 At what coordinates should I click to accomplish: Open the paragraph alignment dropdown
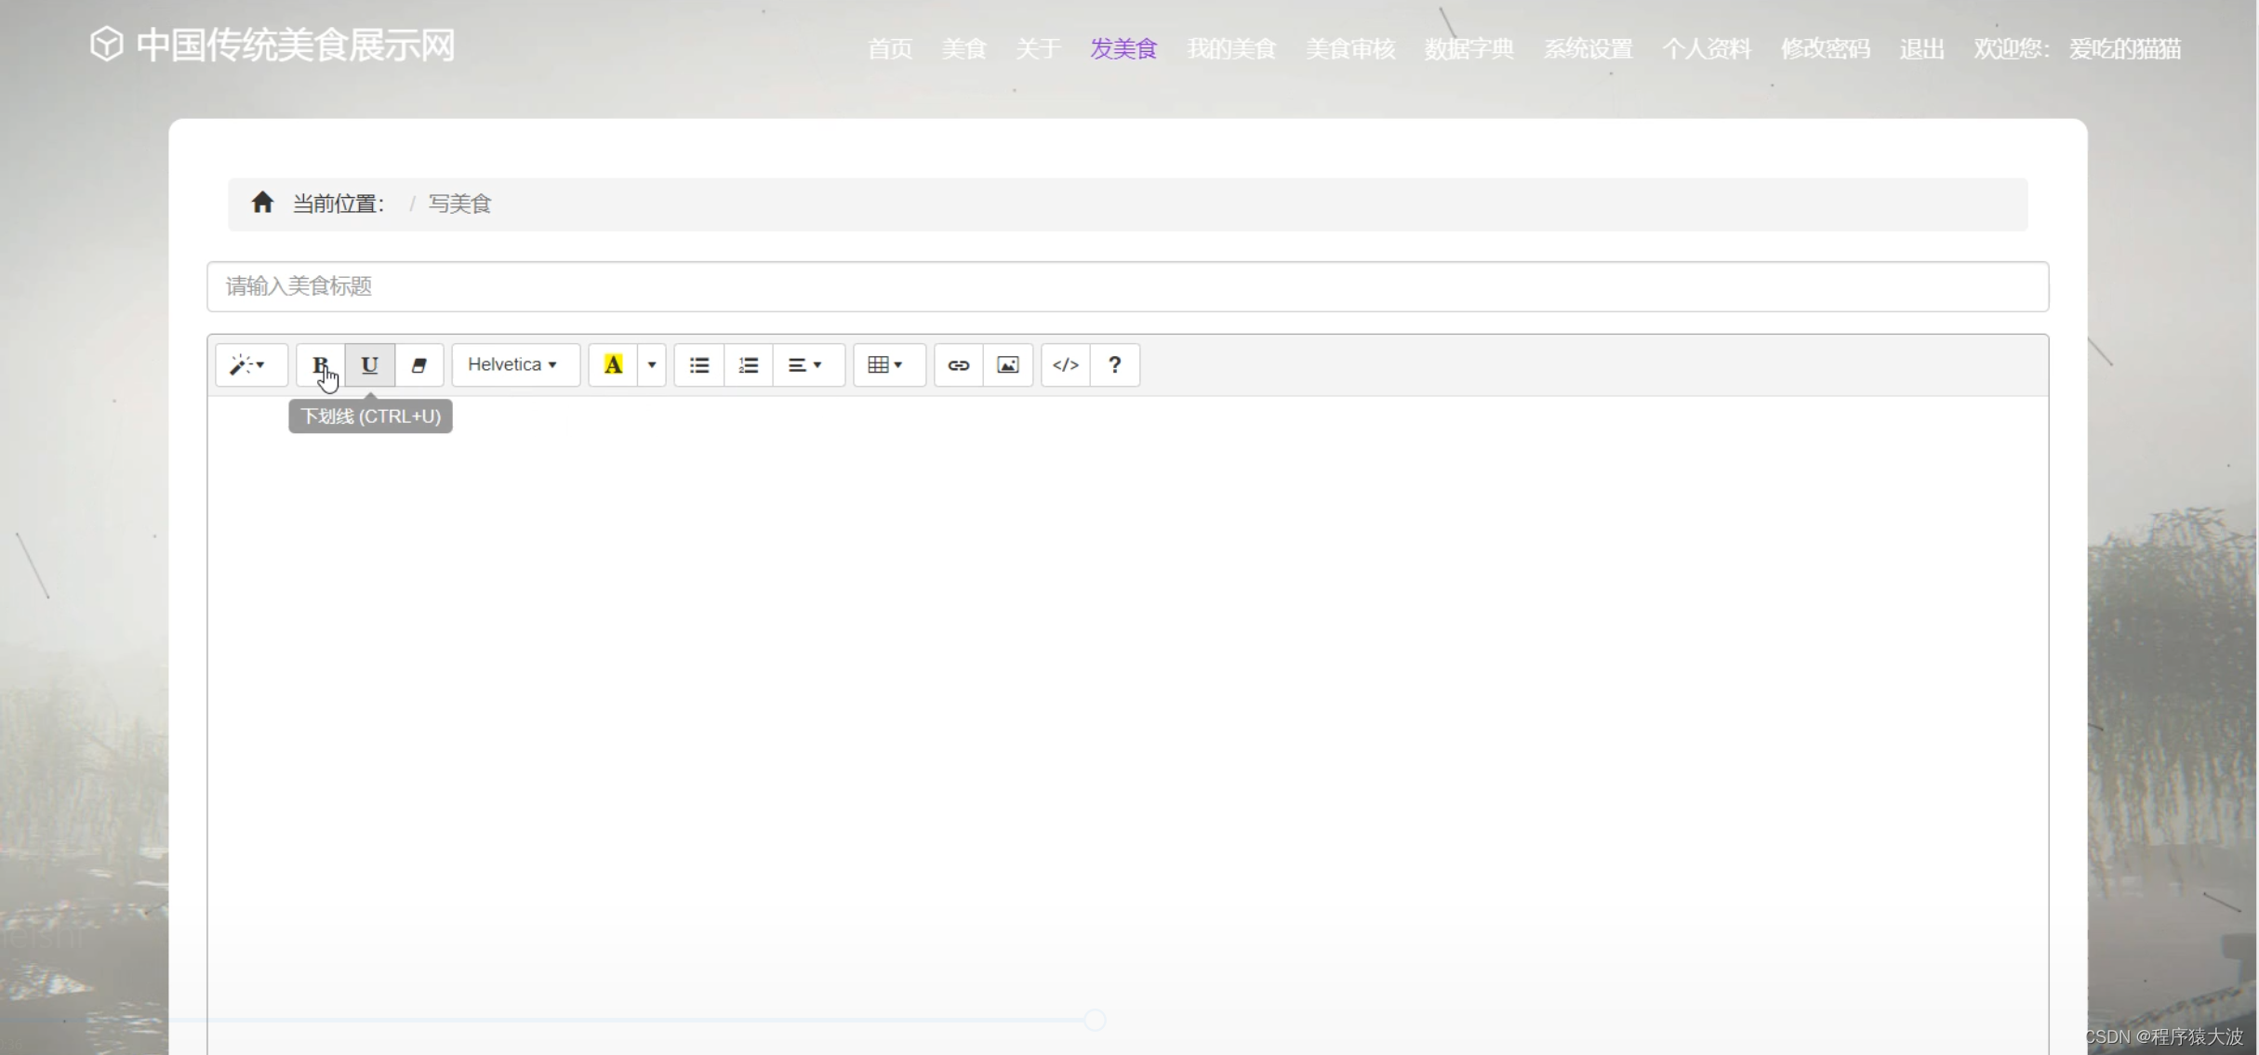click(807, 364)
